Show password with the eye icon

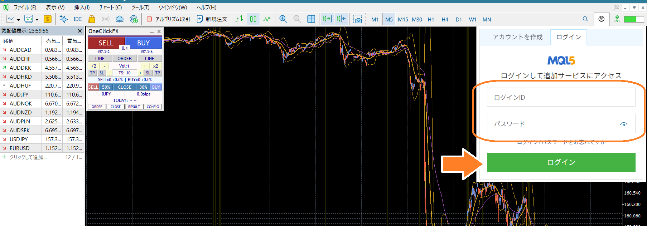(624, 124)
